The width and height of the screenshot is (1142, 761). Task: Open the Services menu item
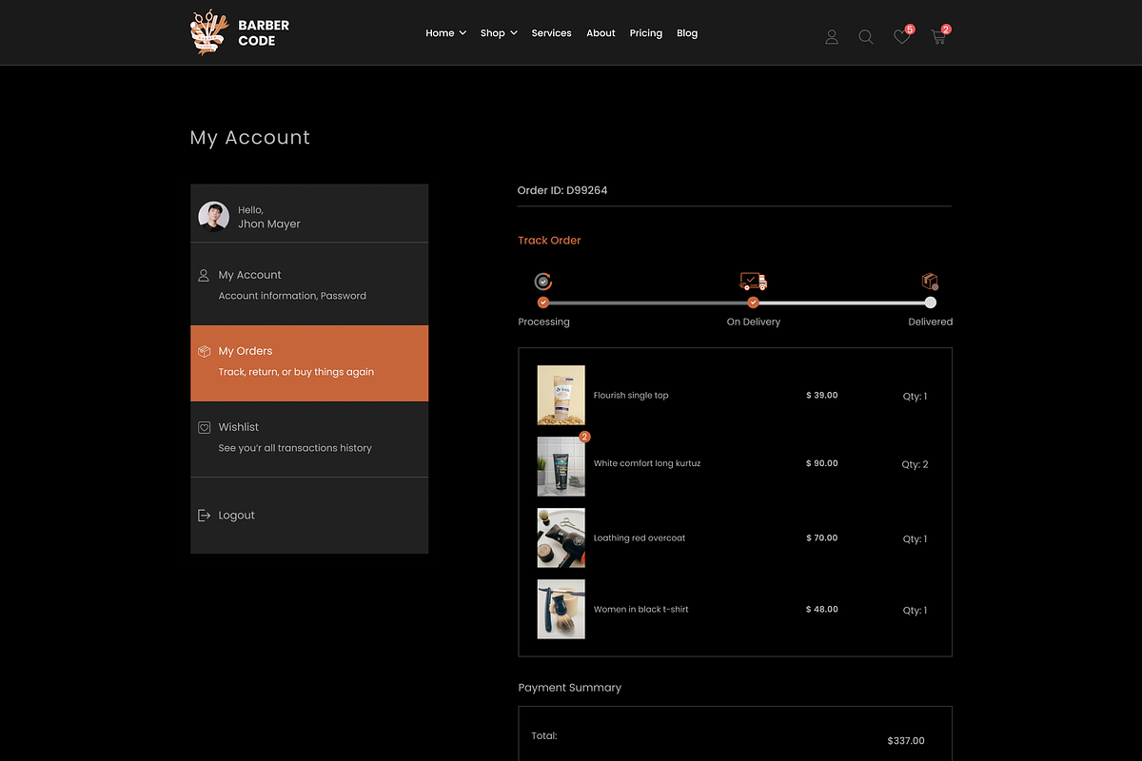(x=552, y=33)
